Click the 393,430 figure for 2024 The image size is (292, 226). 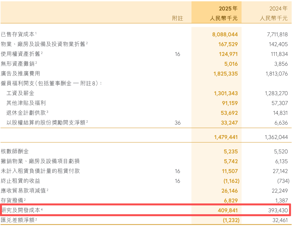pyautogui.click(x=278, y=210)
